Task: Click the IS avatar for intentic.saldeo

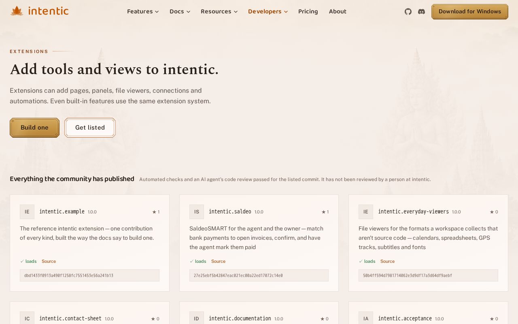Action: 197,212
